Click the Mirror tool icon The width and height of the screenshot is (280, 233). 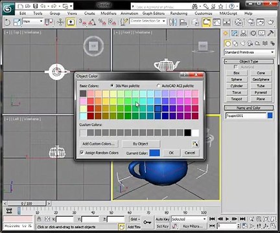[173, 22]
